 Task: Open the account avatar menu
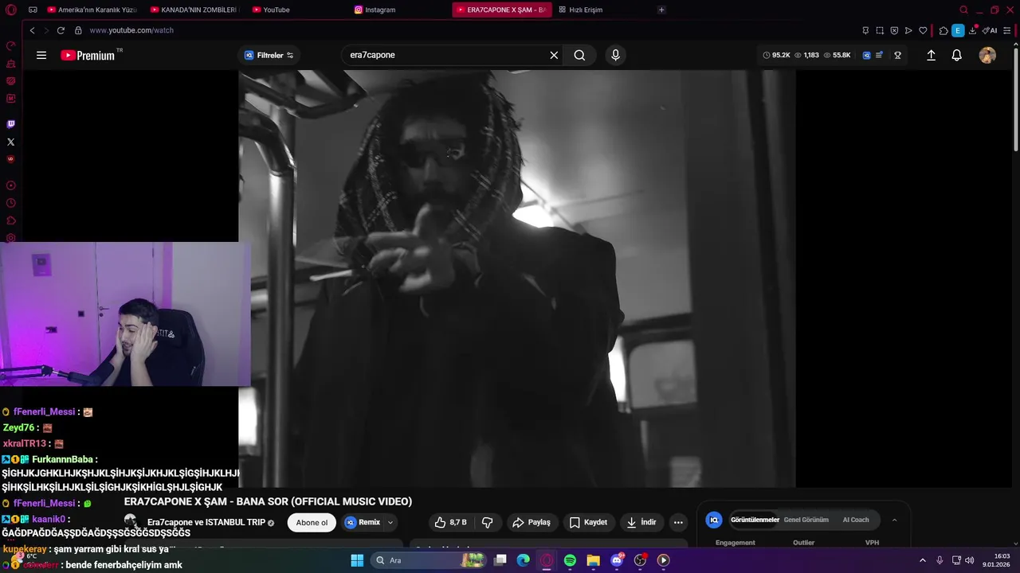click(x=987, y=55)
